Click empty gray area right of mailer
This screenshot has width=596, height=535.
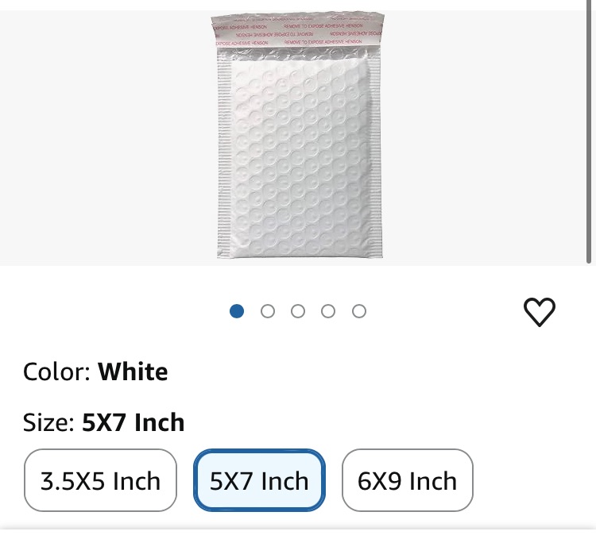click(482, 137)
